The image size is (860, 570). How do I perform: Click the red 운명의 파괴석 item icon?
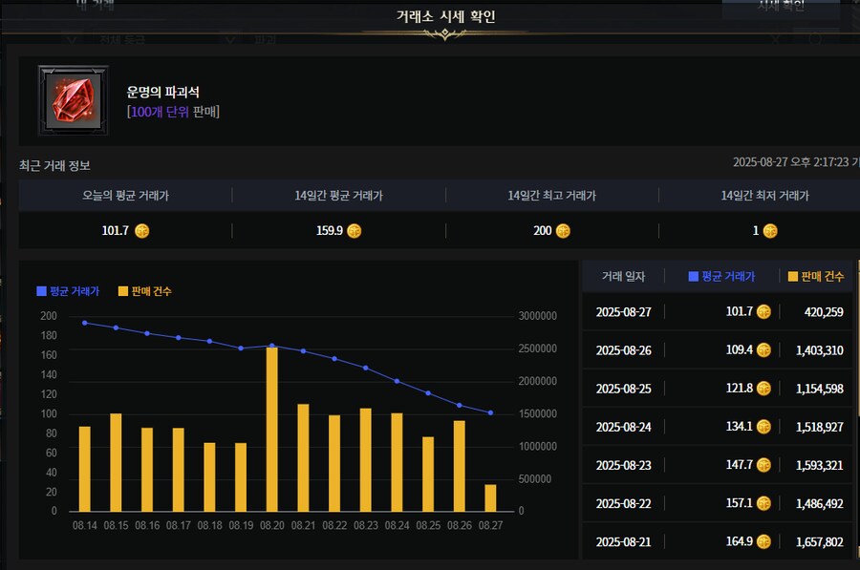tap(73, 100)
